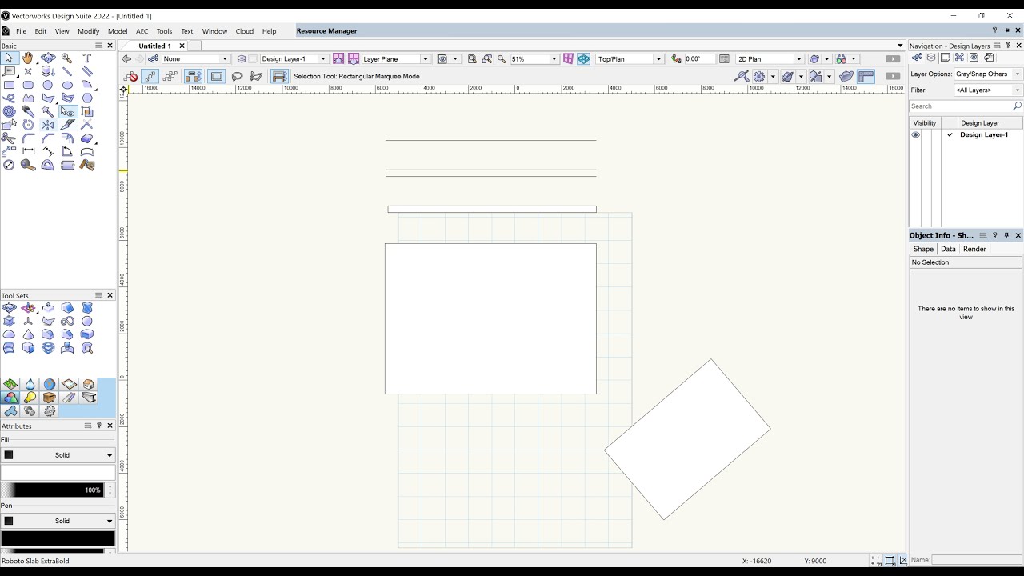Select the Linear Dimension tool

click(x=28, y=151)
